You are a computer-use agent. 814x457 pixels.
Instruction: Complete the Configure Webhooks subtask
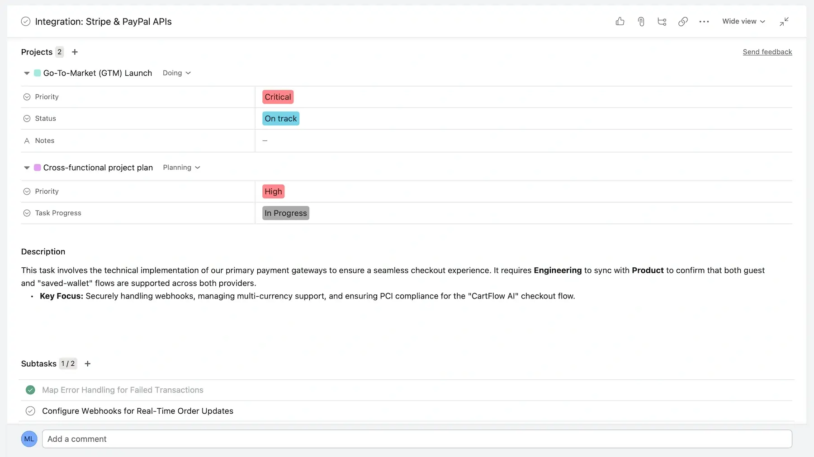tap(30, 411)
